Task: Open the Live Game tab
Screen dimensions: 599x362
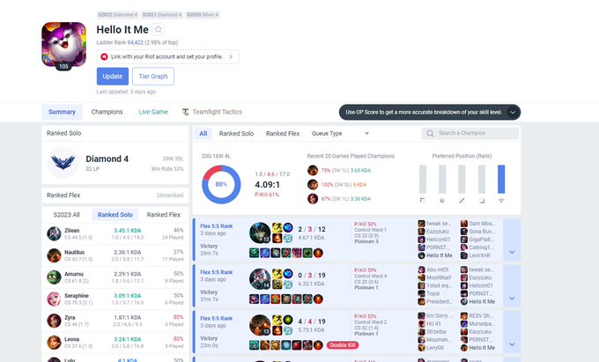Action: tap(153, 112)
